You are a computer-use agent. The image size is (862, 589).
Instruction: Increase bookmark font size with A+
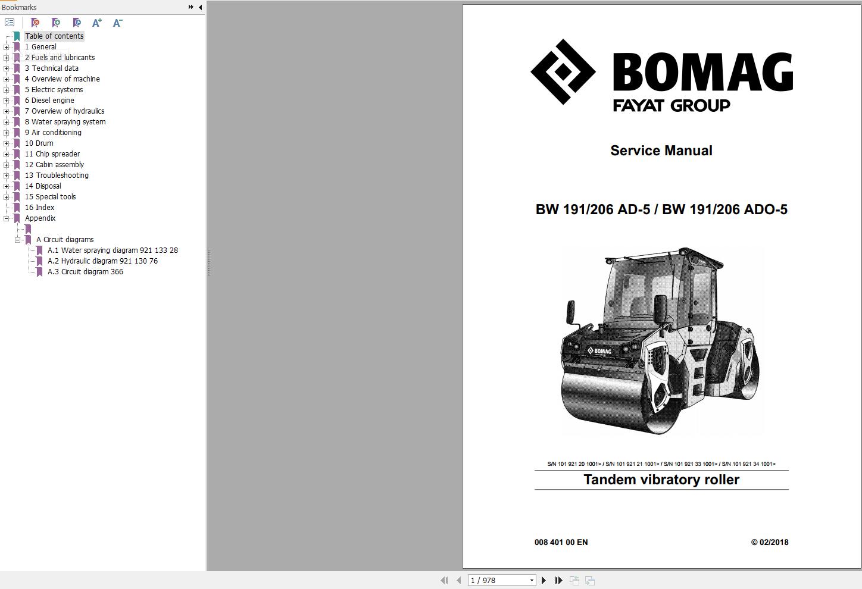pos(97,23)
